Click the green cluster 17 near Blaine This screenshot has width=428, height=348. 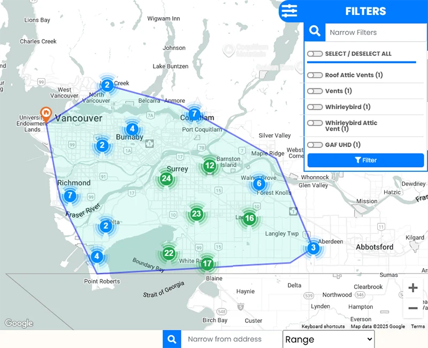207,263
